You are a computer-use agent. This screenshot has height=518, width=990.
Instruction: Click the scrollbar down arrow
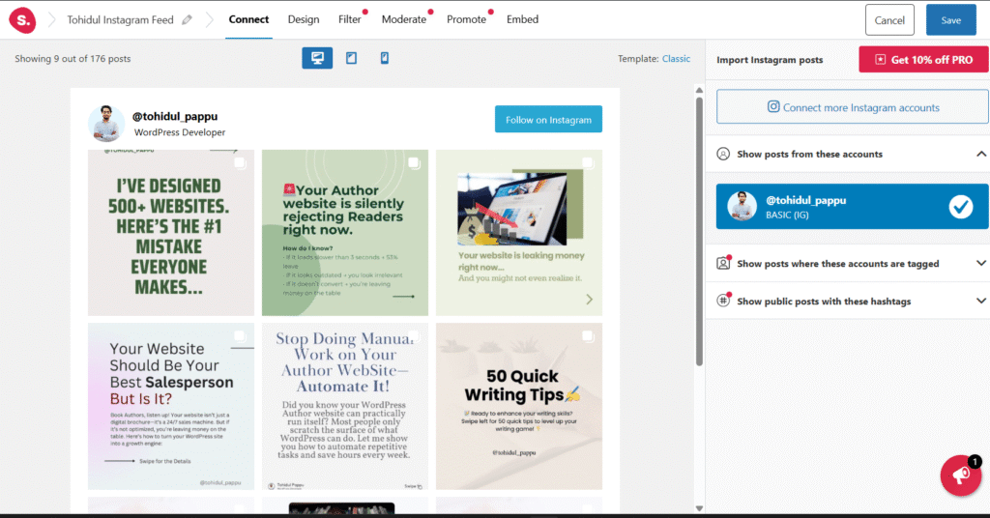[x=699, y=508]
